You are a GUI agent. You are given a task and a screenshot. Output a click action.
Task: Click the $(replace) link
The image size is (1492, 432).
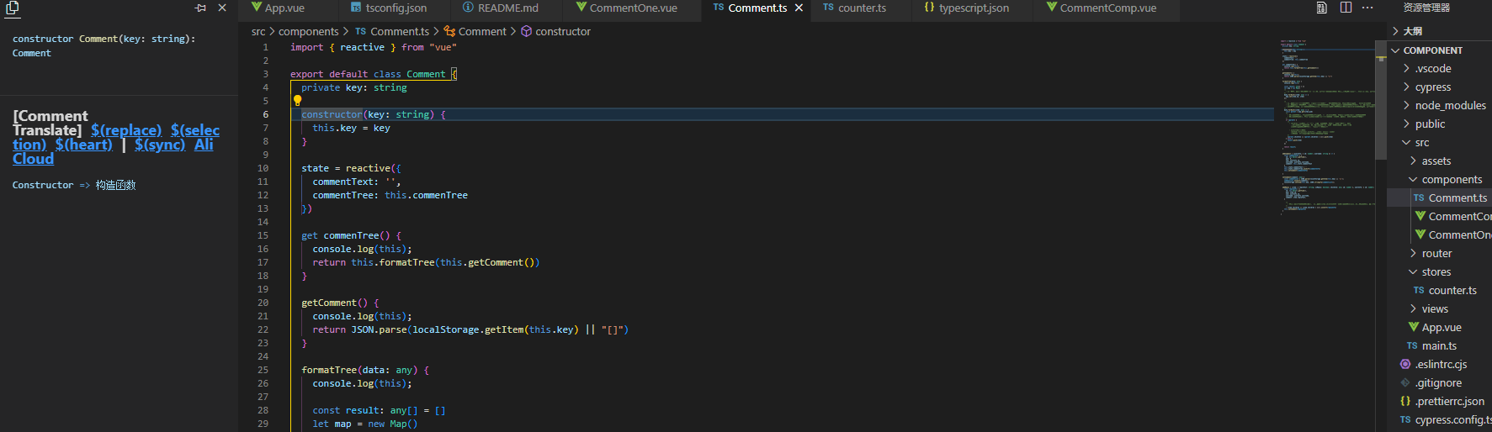pyautogui.click(x=126, y=130)
